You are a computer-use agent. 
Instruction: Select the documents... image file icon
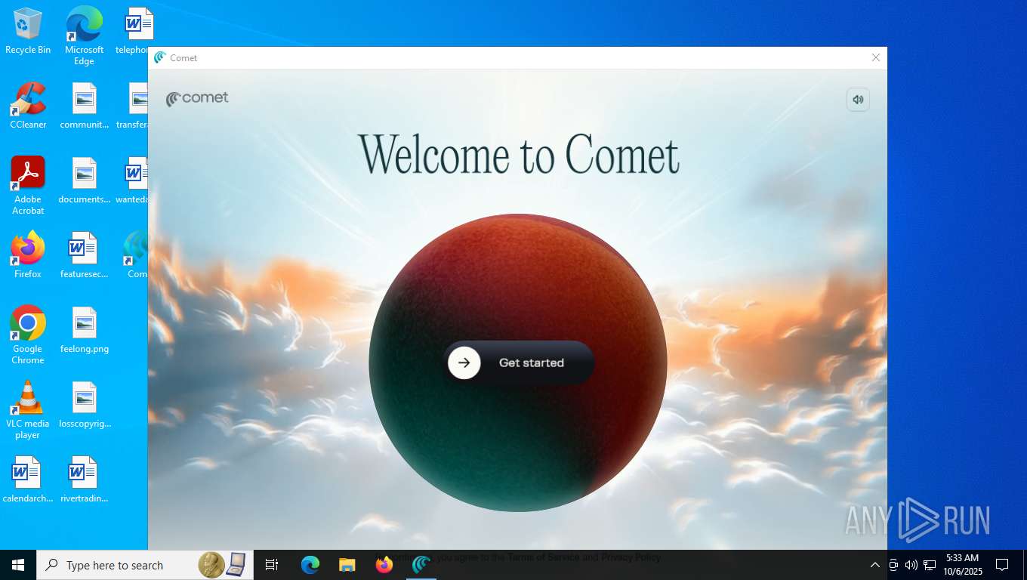coord(85,180)
